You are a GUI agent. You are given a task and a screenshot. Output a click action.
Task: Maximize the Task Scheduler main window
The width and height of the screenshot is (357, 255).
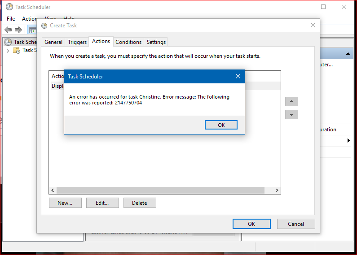[x=323, y=7]
